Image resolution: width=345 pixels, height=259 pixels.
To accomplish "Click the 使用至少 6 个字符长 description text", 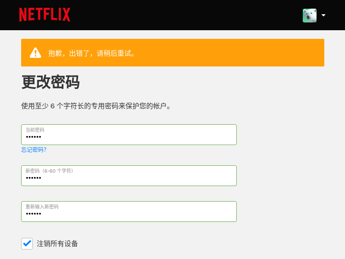I will 96,106.
